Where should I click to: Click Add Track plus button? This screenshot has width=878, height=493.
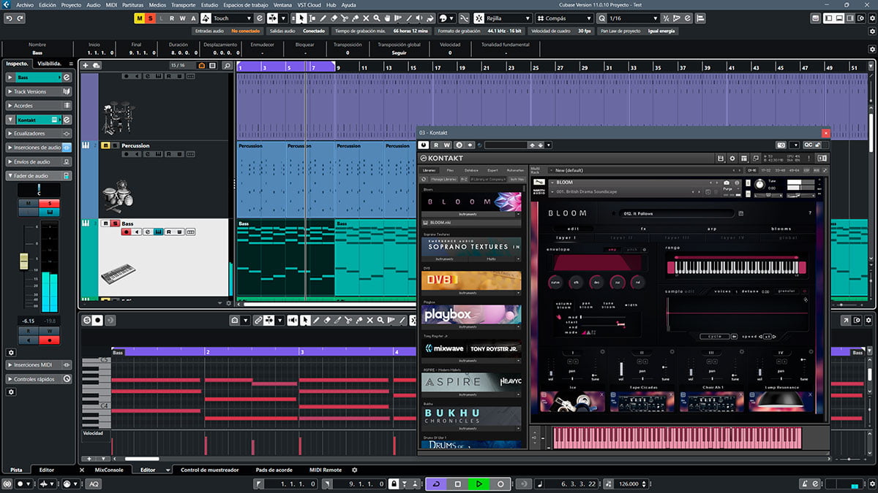[86, 65]
